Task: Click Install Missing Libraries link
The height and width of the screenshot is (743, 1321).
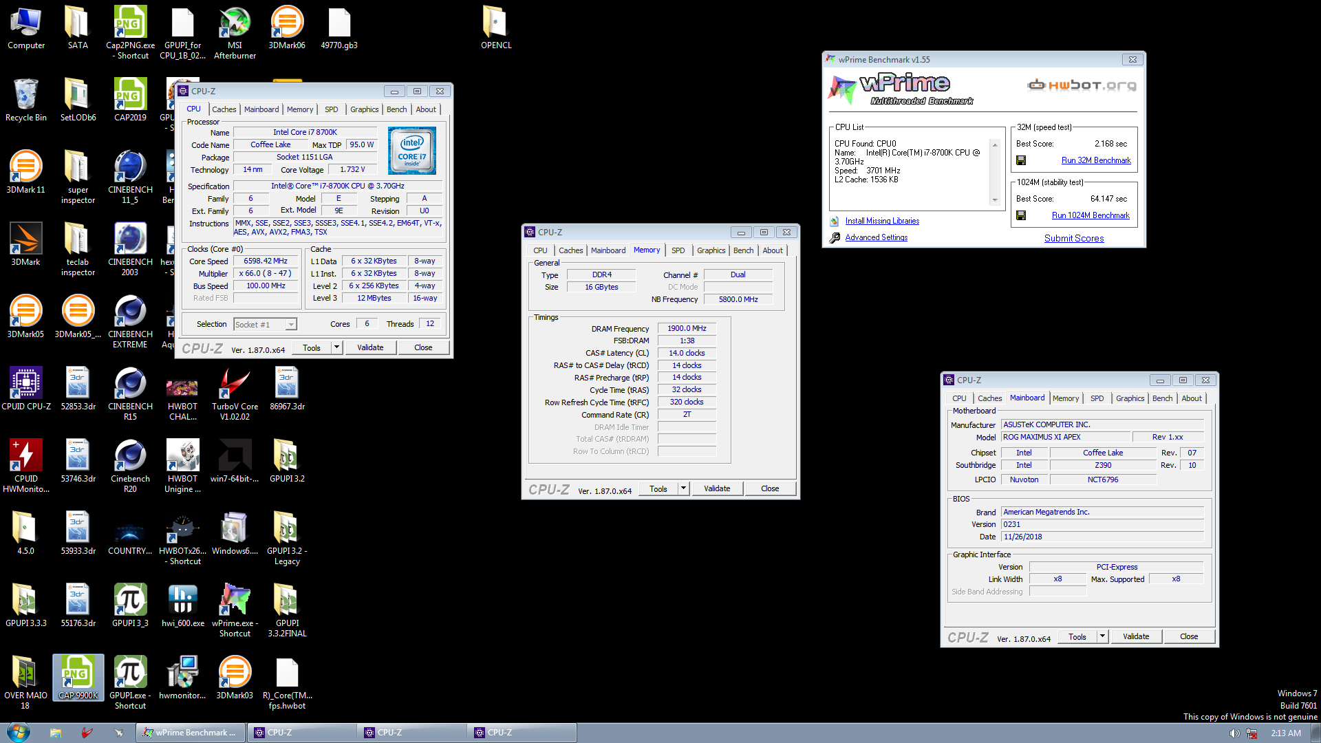Action: 882,221
